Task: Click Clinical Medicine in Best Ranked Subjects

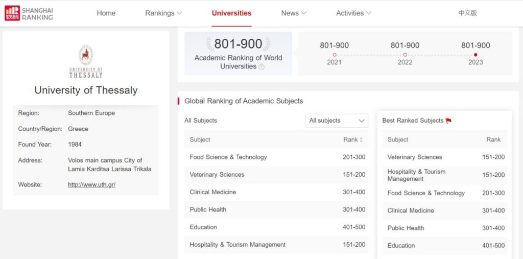Action: [x=411, y=210]
